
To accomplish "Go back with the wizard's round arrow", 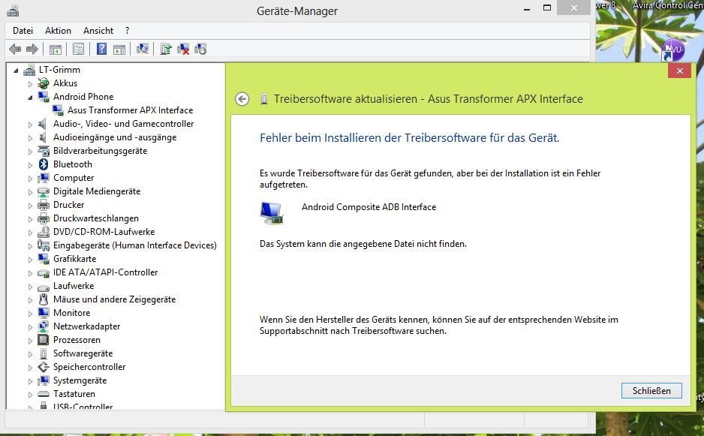I will 242,99.
